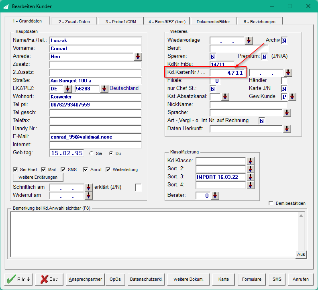Click the Sperren N field
Viewport: 318px width, 290px height.
coord(213,57)
